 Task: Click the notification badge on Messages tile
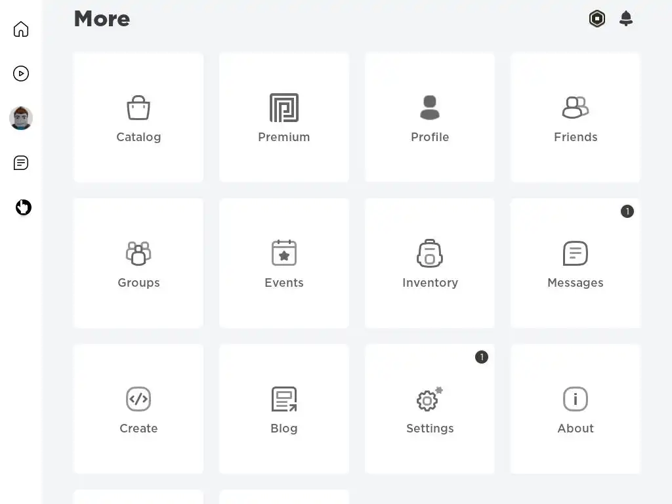click(x=627, y=211)
